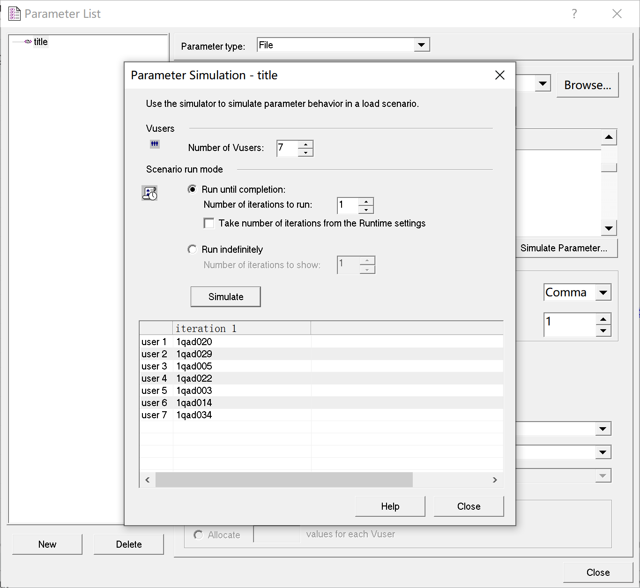The width and height of the screenshot is (640, 588).
Task: Increase number of iterations to run
Action: coord(366,202)
